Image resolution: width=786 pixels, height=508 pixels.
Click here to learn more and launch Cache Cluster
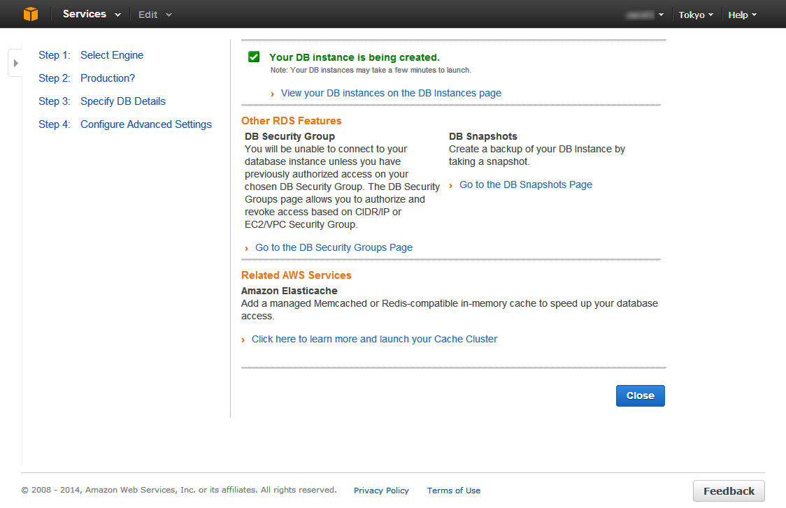(374, 339)
